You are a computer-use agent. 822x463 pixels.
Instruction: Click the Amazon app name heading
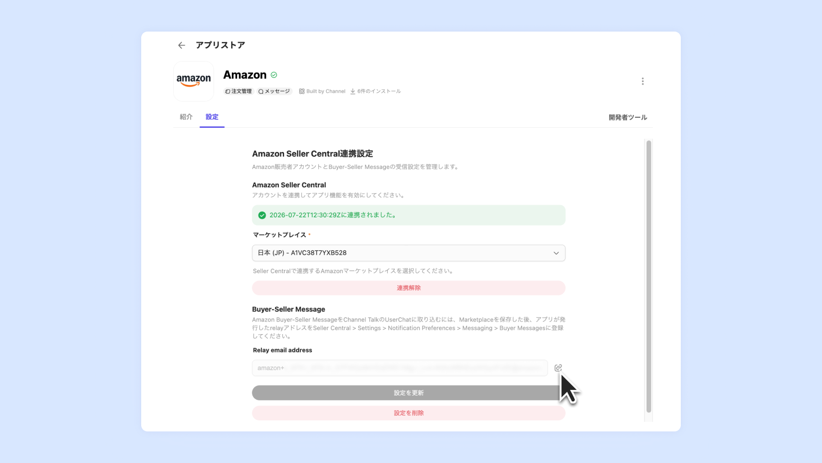coord(245,75)
